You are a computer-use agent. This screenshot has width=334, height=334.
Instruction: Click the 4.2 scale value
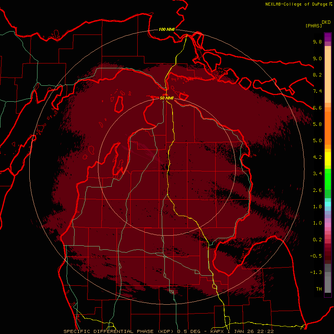click(317, 157)
